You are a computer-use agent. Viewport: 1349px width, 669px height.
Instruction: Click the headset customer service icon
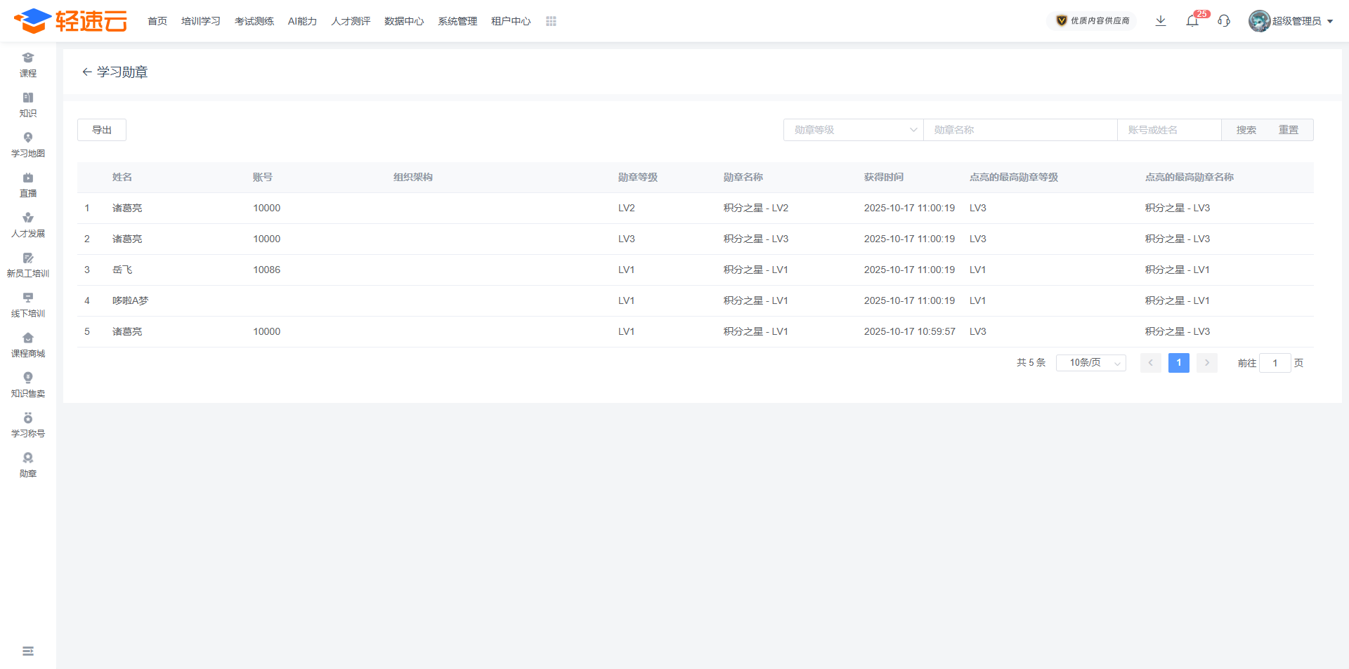[x=1224, y=21]
